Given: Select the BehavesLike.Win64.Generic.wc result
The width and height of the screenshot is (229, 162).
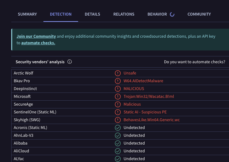Looking at the screenshot, I should [x=152, y=120].
